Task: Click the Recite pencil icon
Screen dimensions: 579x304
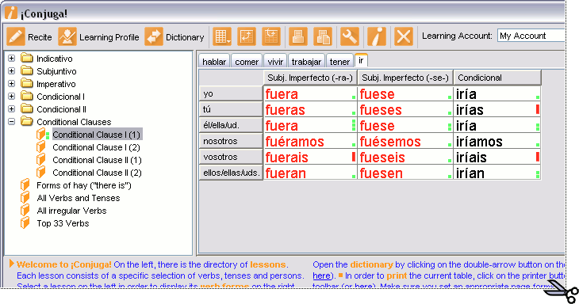Action: [x=16, y=36]
